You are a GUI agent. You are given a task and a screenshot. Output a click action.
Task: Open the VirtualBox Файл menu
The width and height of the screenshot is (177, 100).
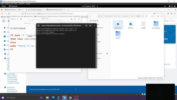point(2,4)
